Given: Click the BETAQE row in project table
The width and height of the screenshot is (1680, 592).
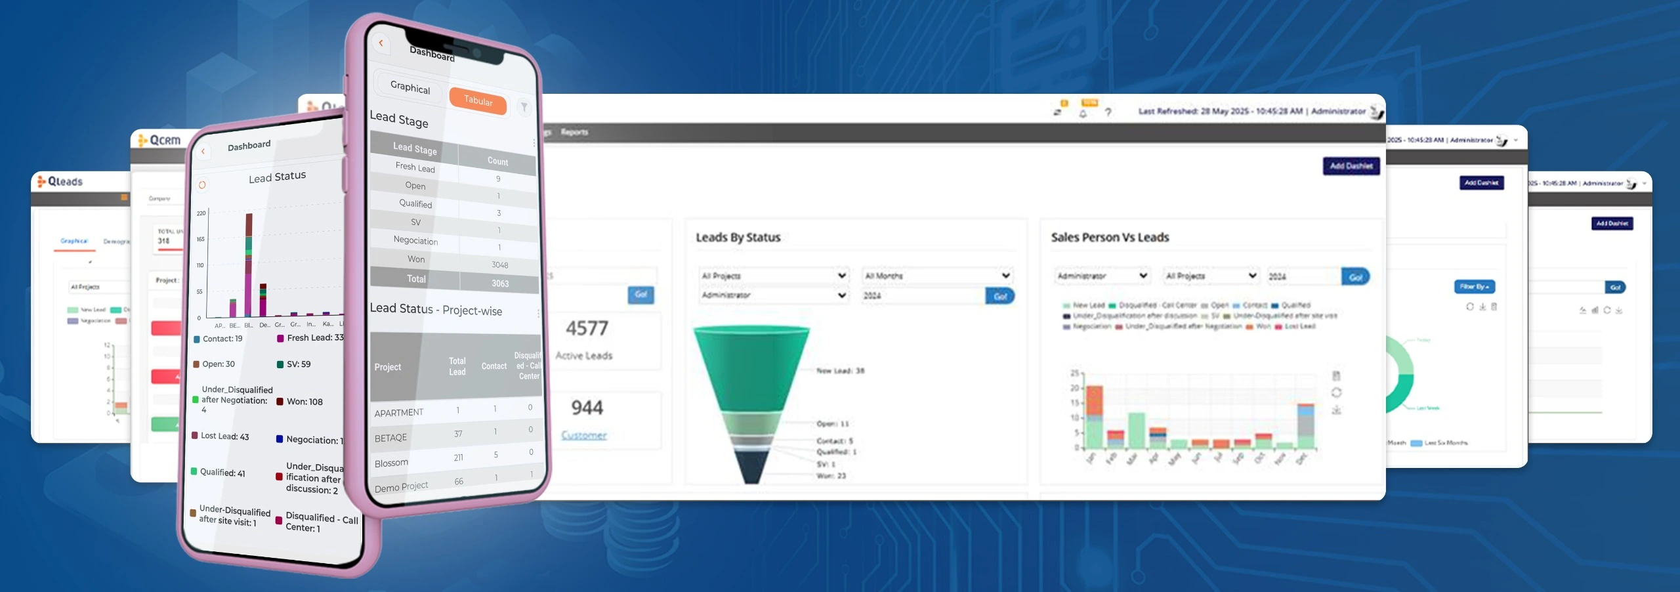Looking at the screenshot, I should coord(457,434).
